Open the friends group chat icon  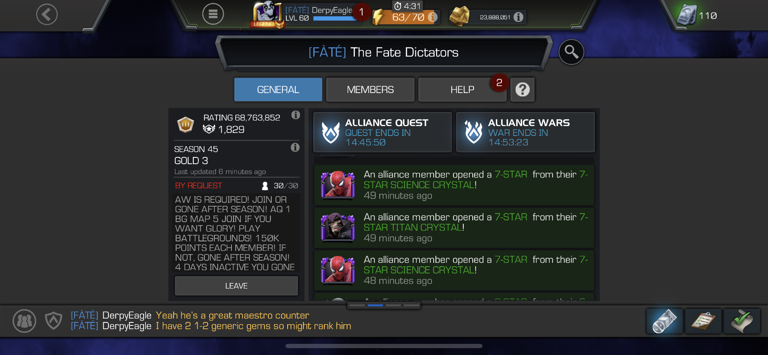point(24,321)
